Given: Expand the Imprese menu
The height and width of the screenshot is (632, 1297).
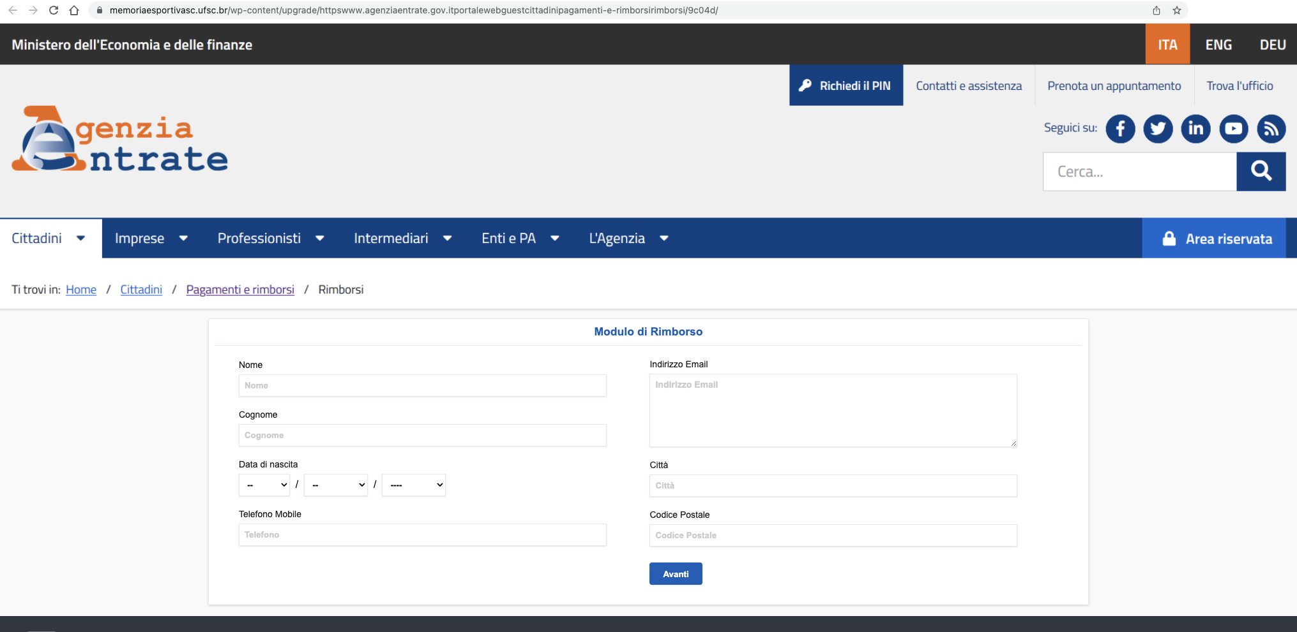Looking at the screenshot, I should click(151, 239).
